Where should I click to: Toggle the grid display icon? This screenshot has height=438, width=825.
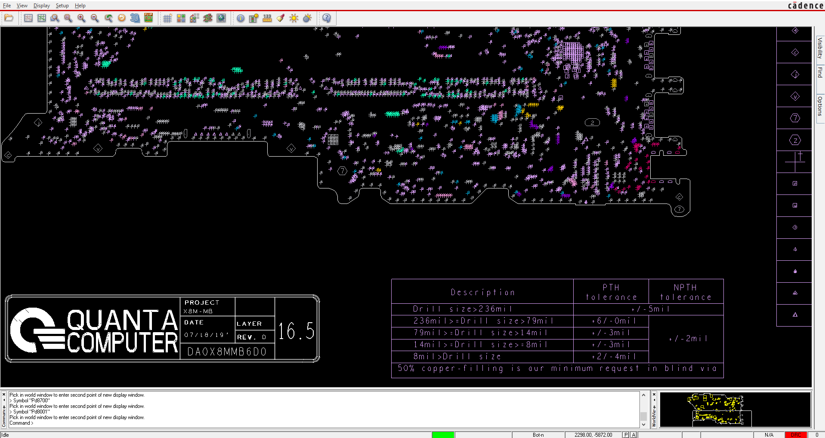coord(167,18)
